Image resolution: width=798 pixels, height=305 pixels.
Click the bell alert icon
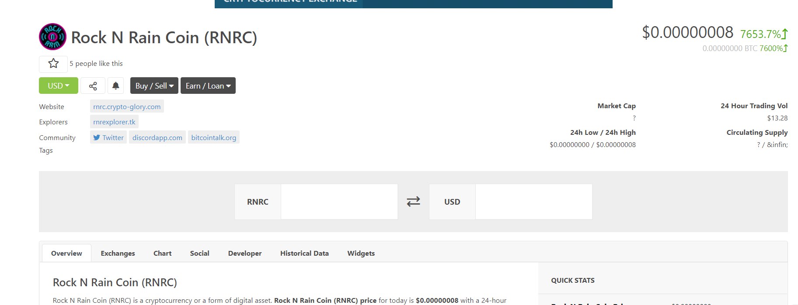[x=115, y=86]
